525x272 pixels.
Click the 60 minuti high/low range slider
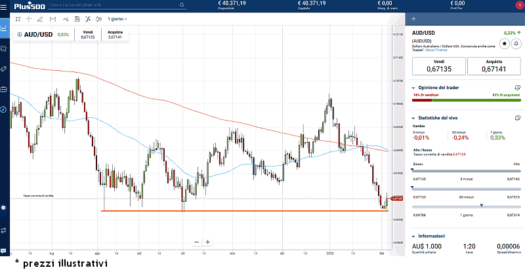pos(466,188)
